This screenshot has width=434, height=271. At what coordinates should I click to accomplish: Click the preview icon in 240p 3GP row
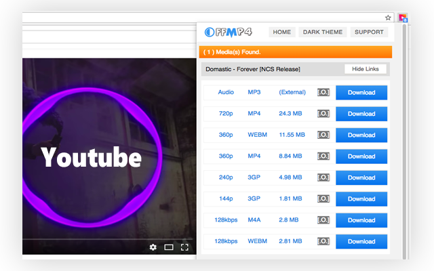coord(323,178)
